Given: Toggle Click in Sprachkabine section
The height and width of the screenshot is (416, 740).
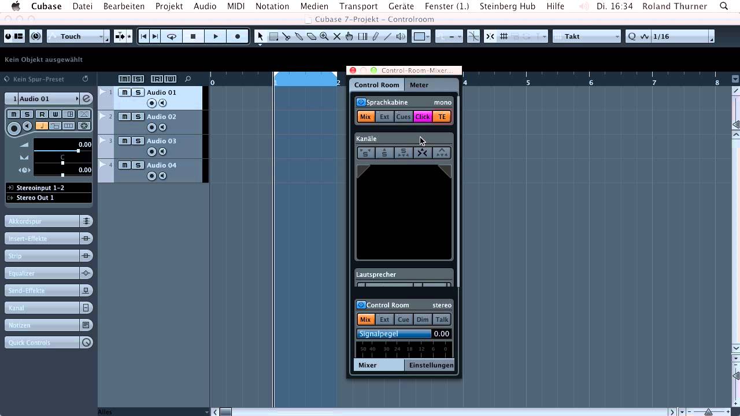Looking at the screenshot, I should pyautogui.click(x=423, y=117).
